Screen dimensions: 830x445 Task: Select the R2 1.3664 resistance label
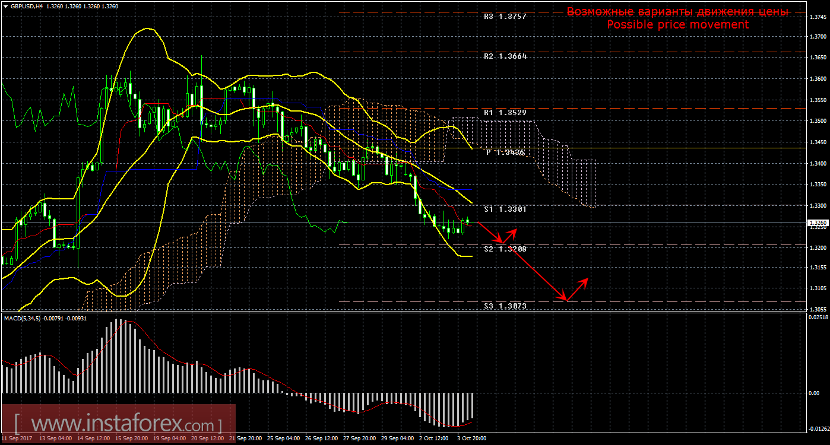pos(505,56)
